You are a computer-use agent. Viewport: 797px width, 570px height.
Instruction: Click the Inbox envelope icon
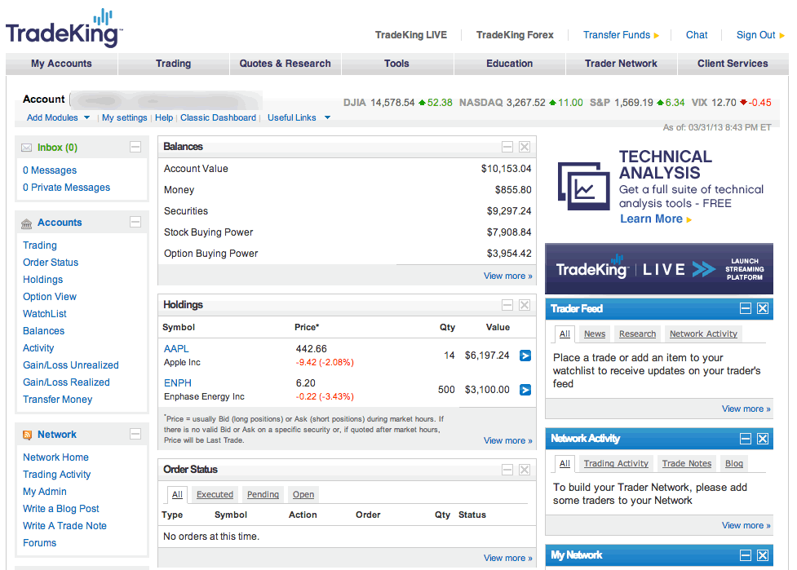pos(26,148)
